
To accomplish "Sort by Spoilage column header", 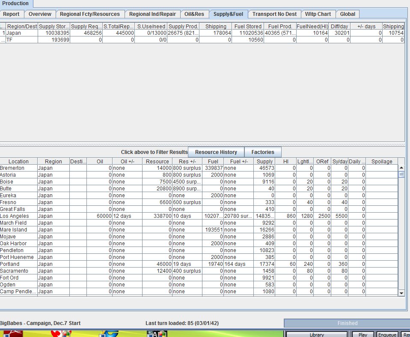I will (x=382, y=161).
